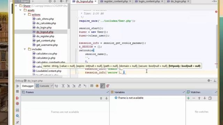The width and height of the screenshot is (223, 125).
Task: Toggle the highlighted debugger toolbar button
Action: pos(102,86)
